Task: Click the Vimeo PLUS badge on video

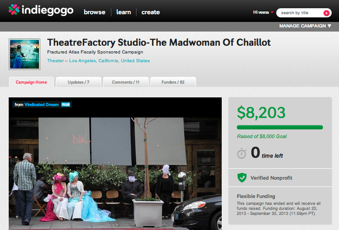Action: point(66,105)
